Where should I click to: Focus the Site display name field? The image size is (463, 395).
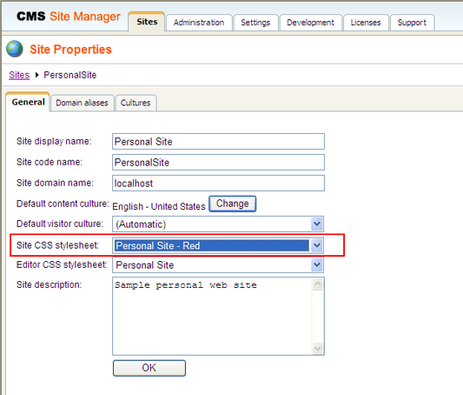218,141
